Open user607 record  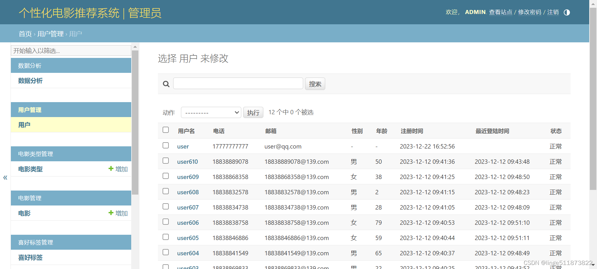tap(188, 207)
